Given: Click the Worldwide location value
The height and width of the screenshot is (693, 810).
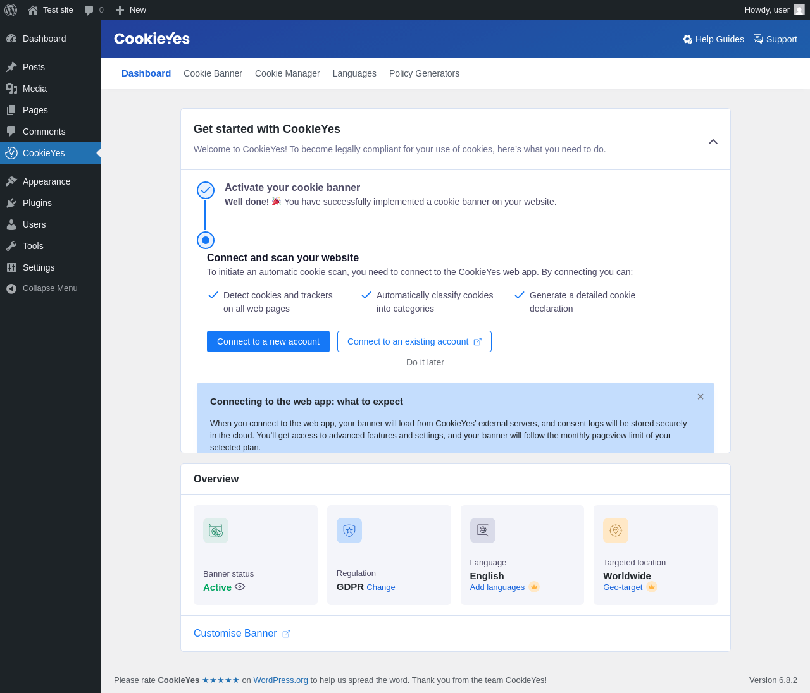Looking at the screenshot, I should (x=627, y=576).
